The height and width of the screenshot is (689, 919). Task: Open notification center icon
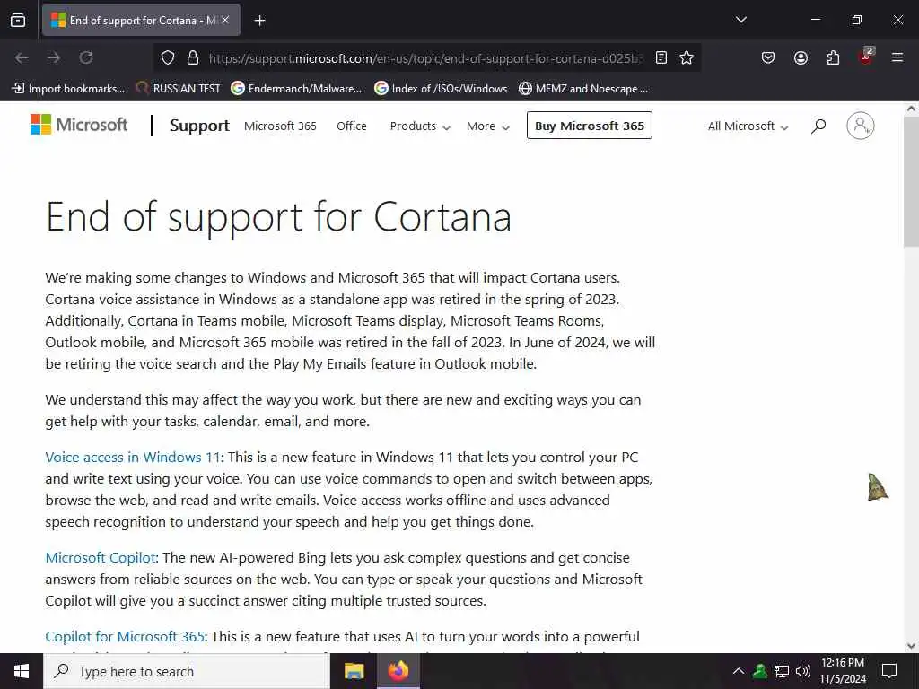[x=889, y=671]
